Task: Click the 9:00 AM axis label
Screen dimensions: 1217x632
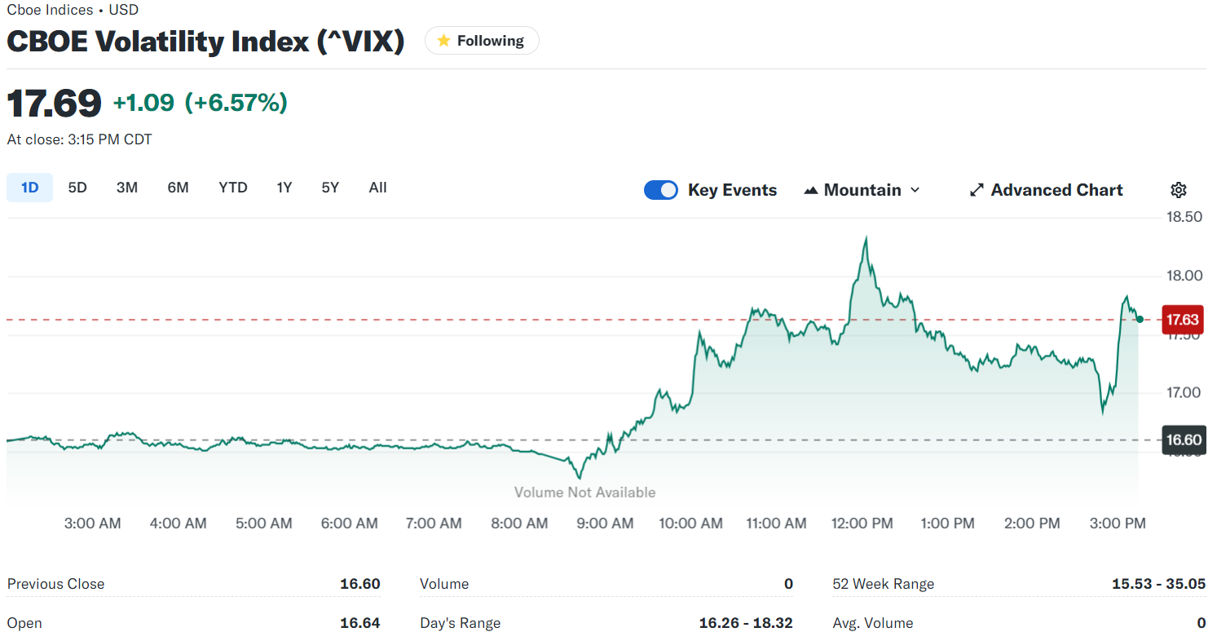Action: pyautogui.click(x=605, y=524)
